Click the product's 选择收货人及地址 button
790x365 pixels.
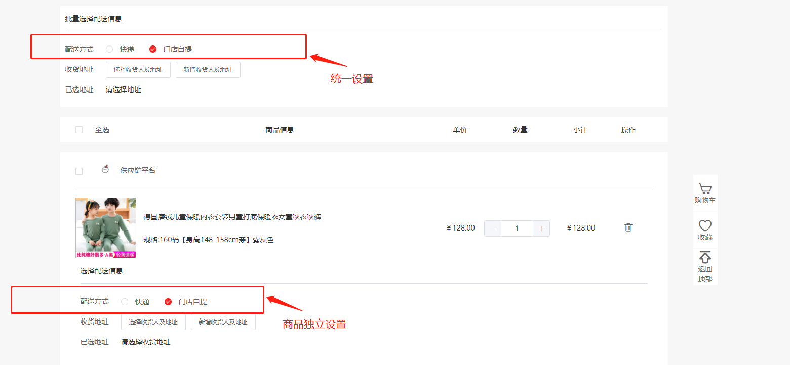[x=153, y=322]
